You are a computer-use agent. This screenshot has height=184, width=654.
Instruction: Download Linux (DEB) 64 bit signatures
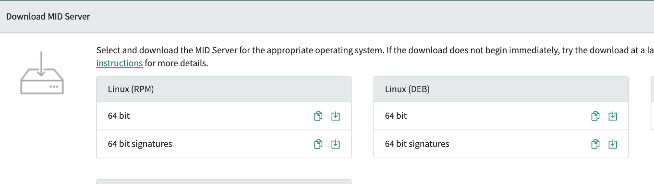point(613,144)
